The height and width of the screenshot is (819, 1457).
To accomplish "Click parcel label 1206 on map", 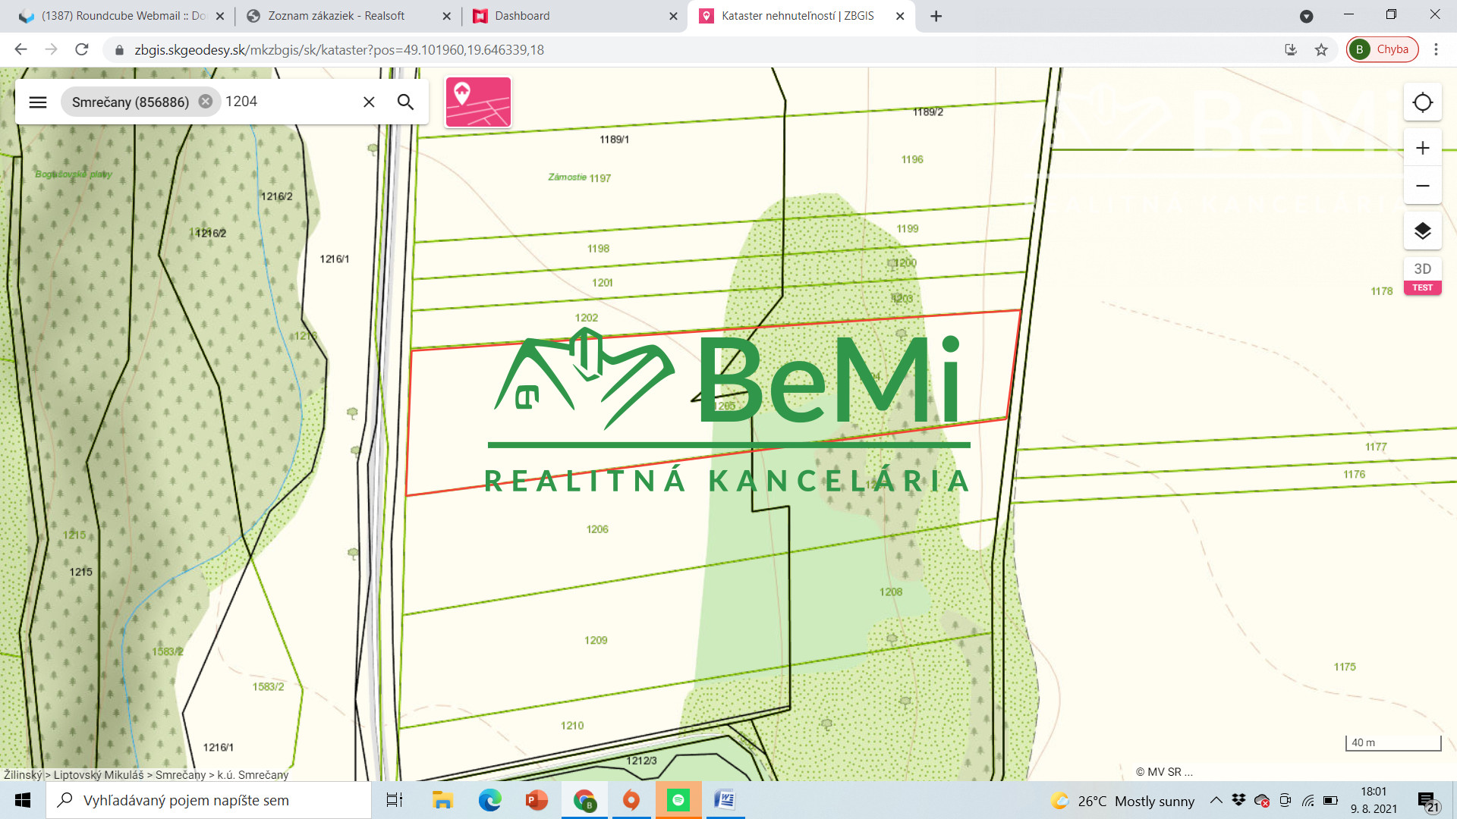I will pos(597,529).
